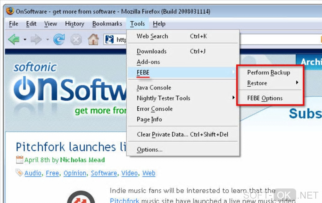Click the tag icon before Audio

19,173
